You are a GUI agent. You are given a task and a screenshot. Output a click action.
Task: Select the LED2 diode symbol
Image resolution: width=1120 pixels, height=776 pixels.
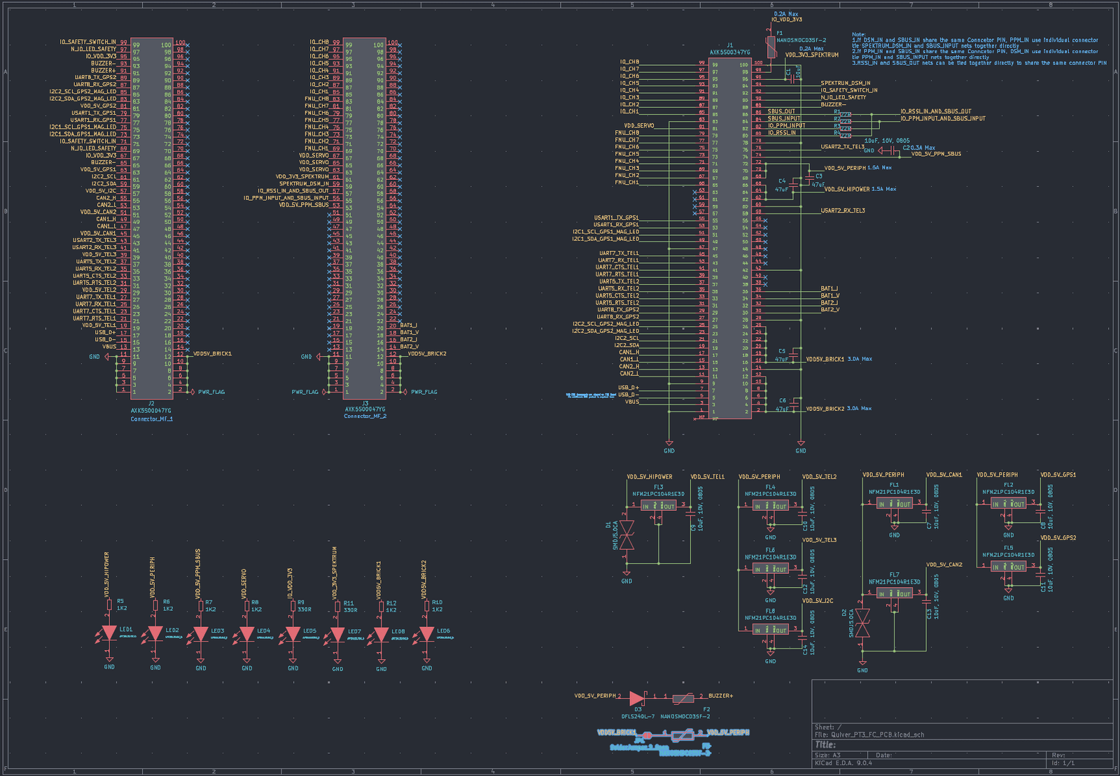click(x=155, y=634)
